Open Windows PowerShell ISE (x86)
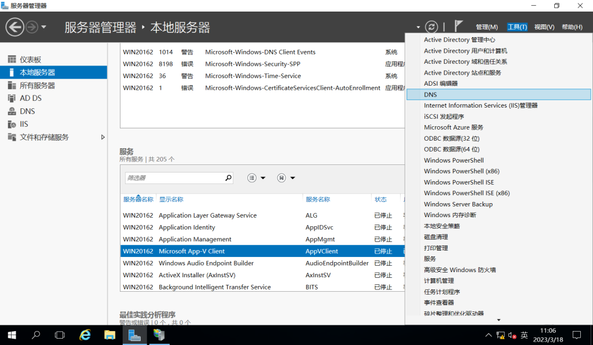 [499, 193]
